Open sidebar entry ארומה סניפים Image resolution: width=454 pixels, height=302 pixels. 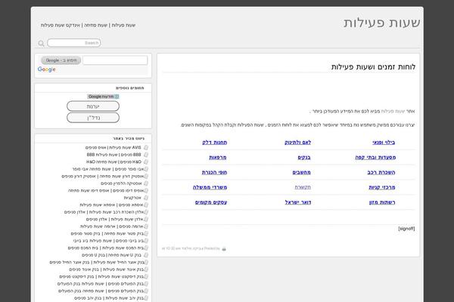click(x=131, y=226)
